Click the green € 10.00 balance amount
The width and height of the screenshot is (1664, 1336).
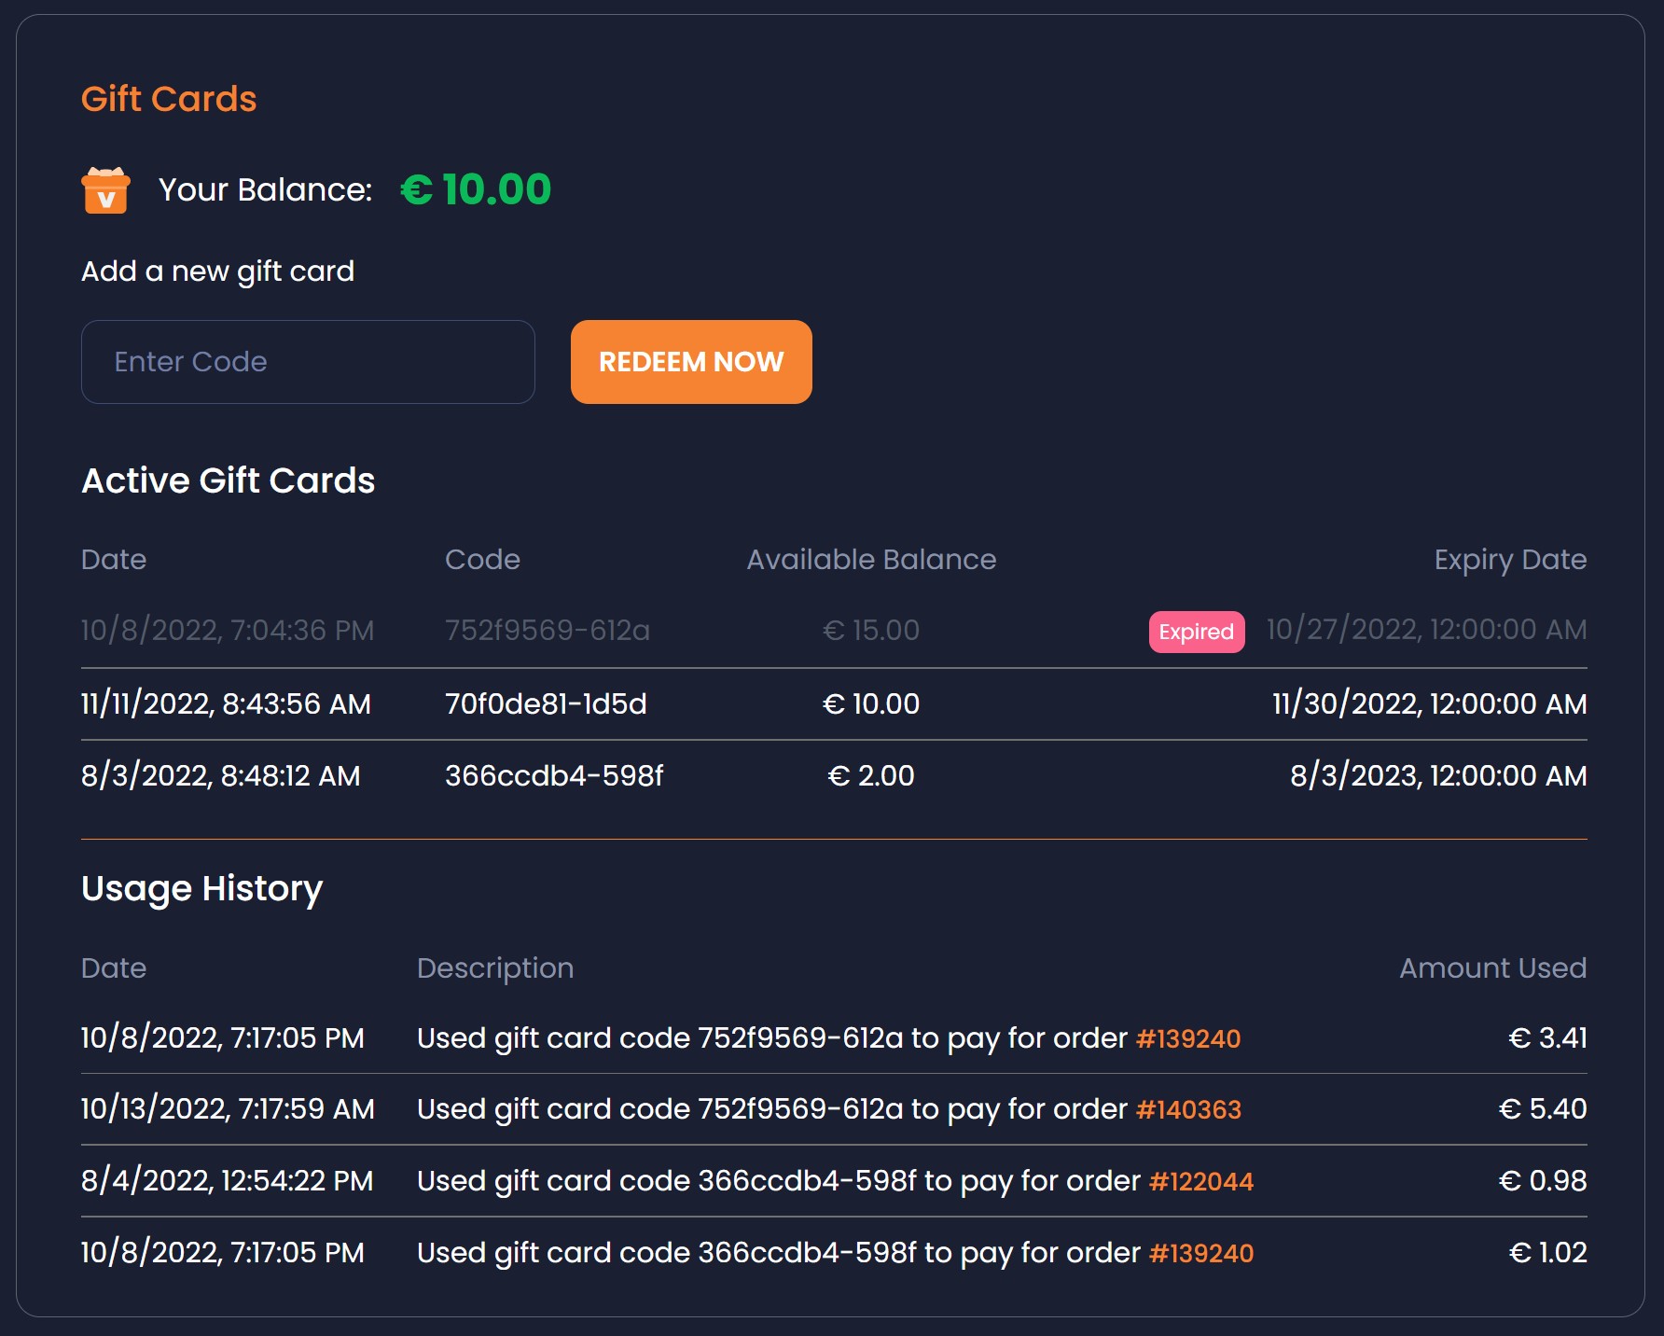[x=476, y=189]
